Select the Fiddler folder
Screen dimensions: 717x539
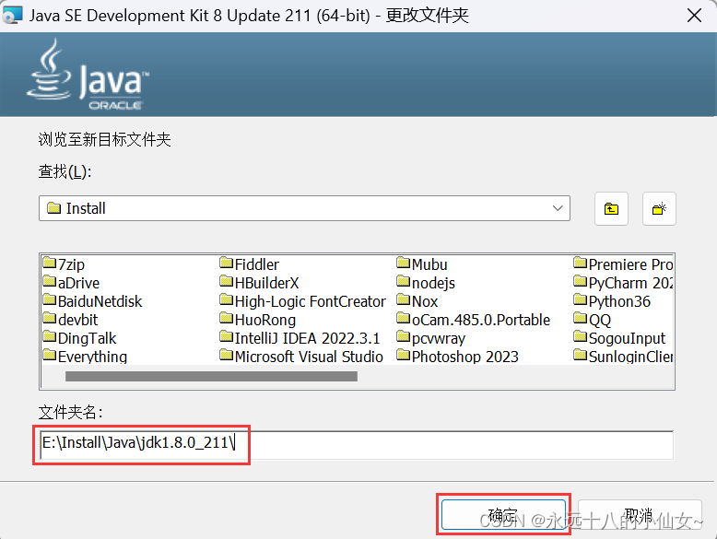coord(249,264)
